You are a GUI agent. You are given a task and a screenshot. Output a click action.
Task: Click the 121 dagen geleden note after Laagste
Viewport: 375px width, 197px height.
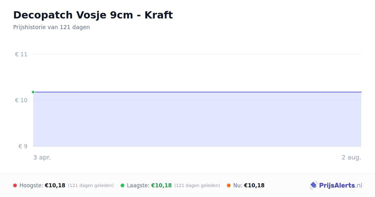197,185
